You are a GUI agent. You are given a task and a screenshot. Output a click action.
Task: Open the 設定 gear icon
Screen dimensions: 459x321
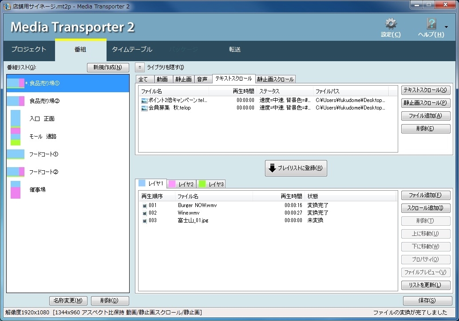click(391, 23)
